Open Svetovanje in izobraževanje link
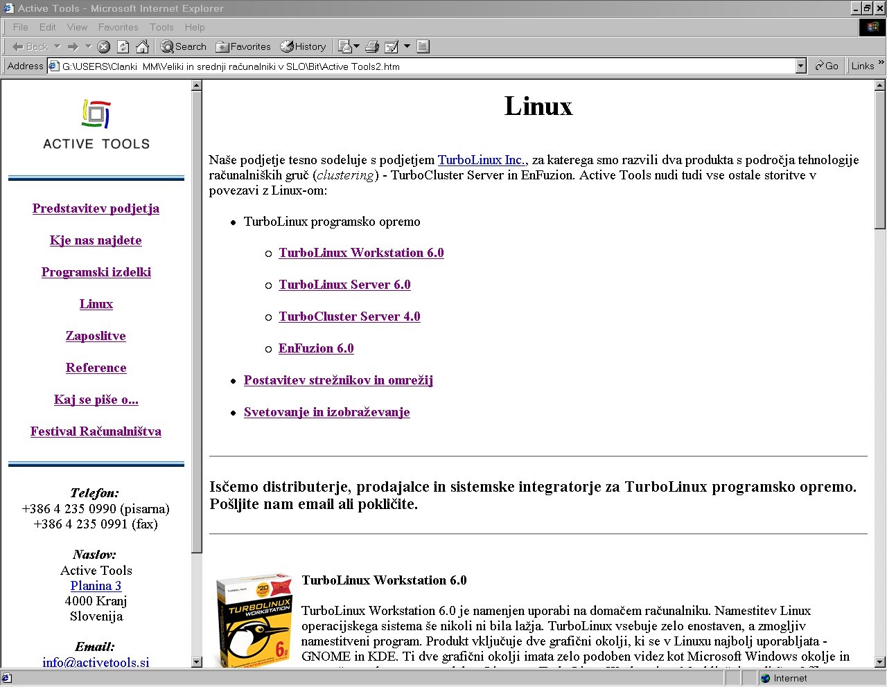 [326, 412]
